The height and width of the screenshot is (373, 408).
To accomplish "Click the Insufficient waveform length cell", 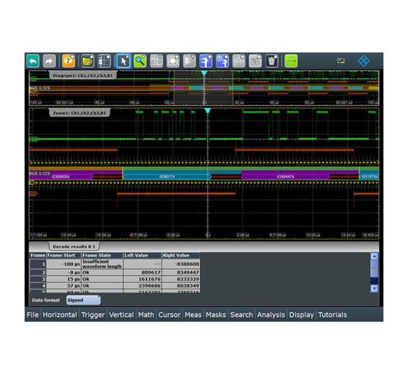I will pos(102,264).
